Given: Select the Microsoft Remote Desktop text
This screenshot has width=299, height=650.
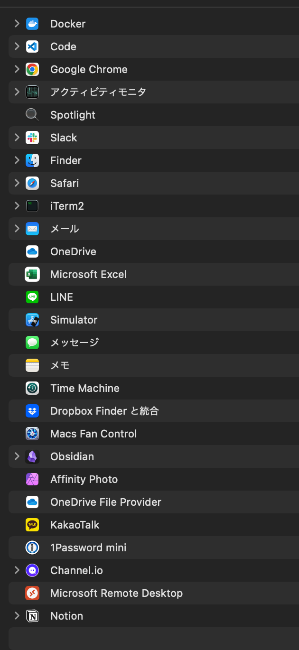Looking at the screenshot, I should (x=116, y=594).
